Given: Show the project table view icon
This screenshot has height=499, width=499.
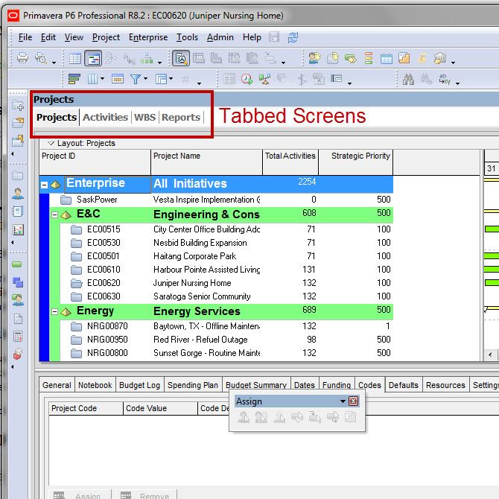Looking at the screenshot, I should pyautogui.click(x=75, y=59).
